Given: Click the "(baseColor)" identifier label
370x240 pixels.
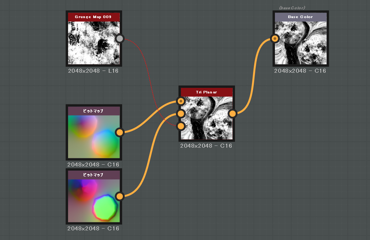Looking at the screenshot, I should [292, 8].
